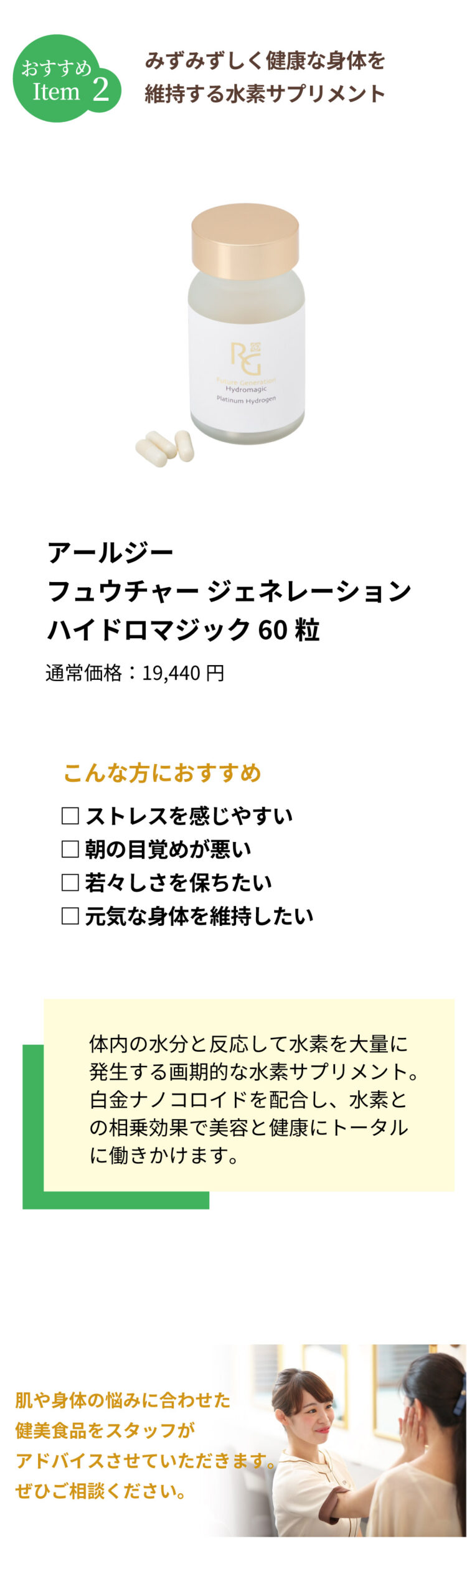Click the こんな方におすすめ heading
Screen dimensions: 467x1594
162,773
